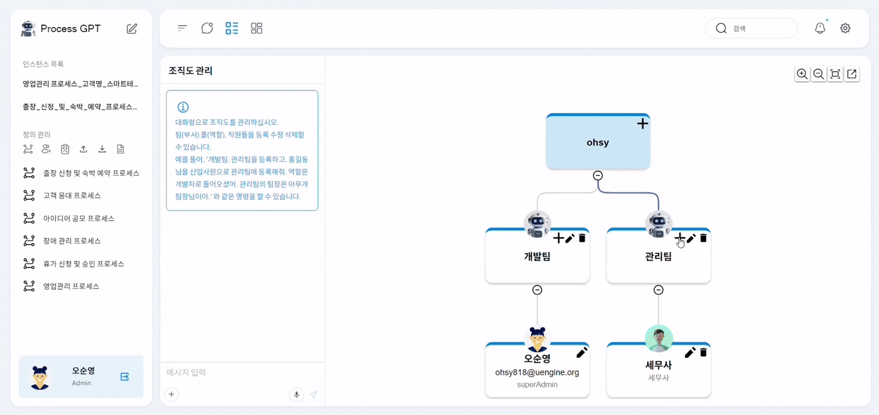Select the 장애 관리 프로세스 item

[72, 241]
